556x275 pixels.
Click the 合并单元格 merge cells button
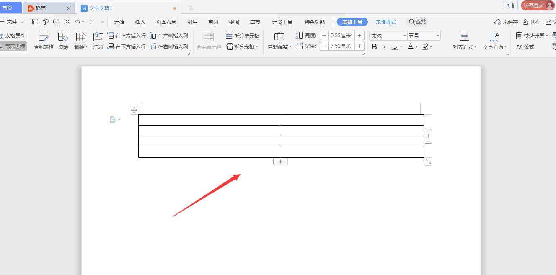point(209,41)
